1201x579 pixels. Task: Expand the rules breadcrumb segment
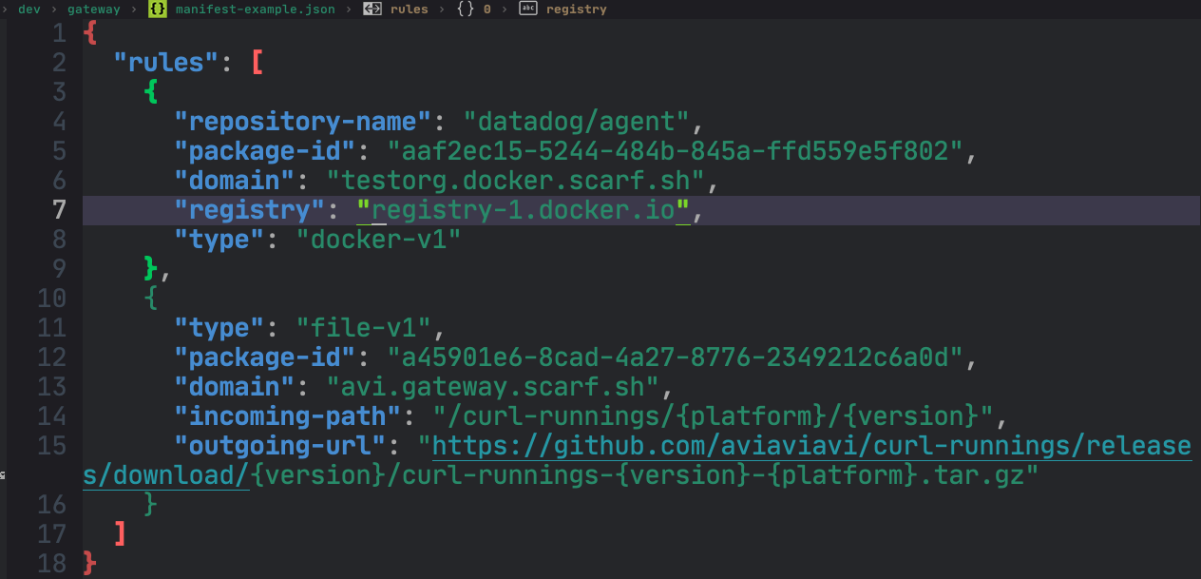[409, 9]
